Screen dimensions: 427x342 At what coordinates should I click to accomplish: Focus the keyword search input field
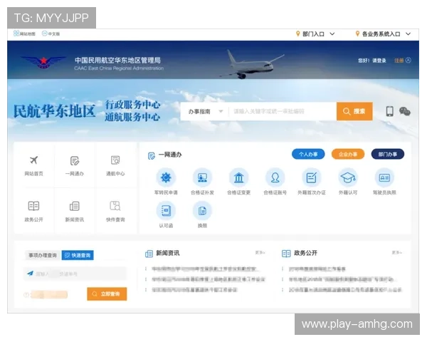(x=283, y=111)
